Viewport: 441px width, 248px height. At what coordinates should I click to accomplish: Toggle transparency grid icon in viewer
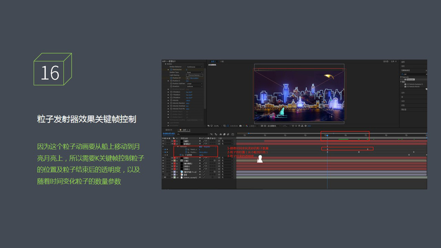265,126
